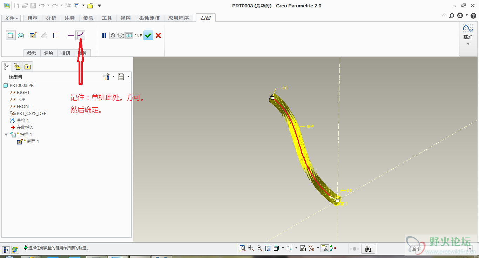Screen dimensions: 479x258
Task: Toggle the Thin feature option
Action: [x=56, y=35]
